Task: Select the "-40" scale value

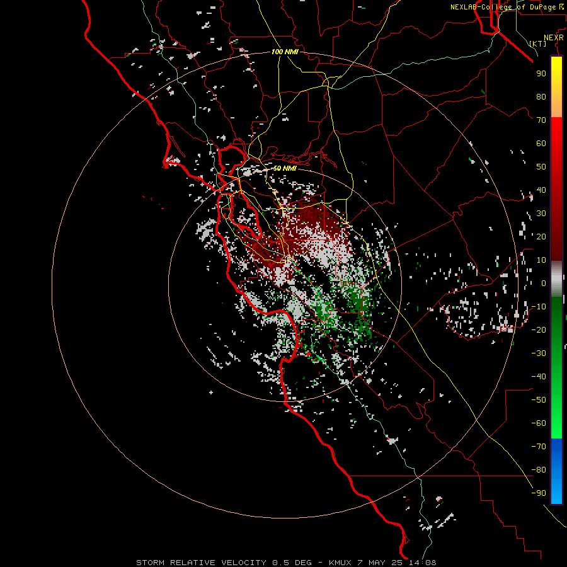Action: click(539, 377)
